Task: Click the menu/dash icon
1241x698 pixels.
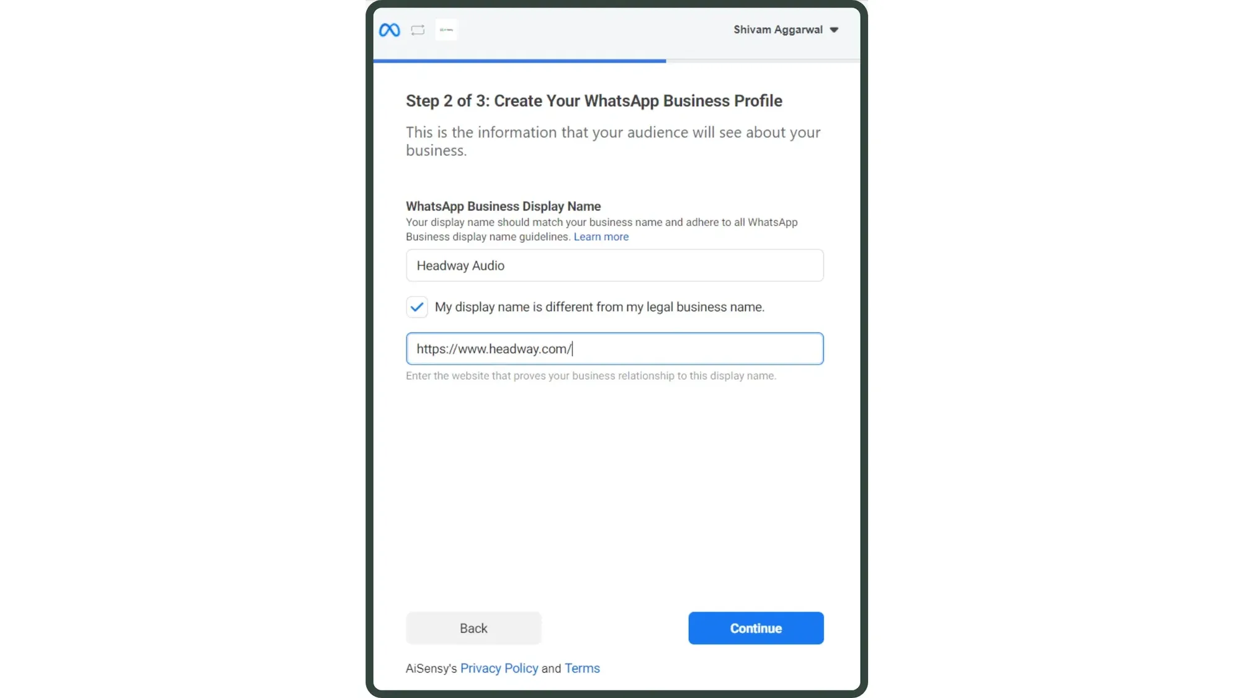Action: click(x=447, y=30)
